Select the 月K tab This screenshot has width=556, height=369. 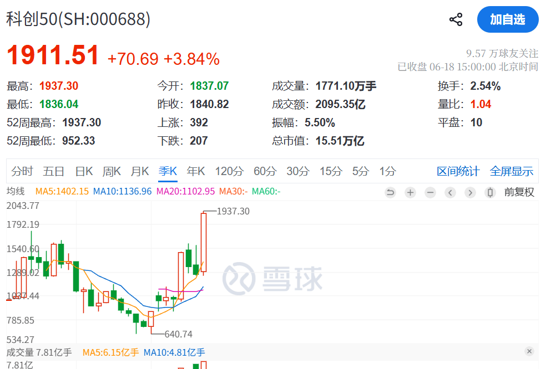(140, 171)
